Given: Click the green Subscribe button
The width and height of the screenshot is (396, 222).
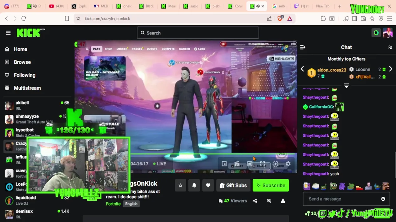Looking at the screenshot, I should click(x=271, y=185).
